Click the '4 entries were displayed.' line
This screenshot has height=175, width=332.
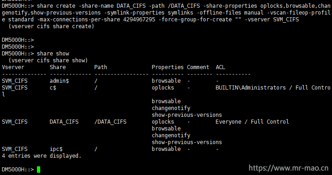point(41,156)
